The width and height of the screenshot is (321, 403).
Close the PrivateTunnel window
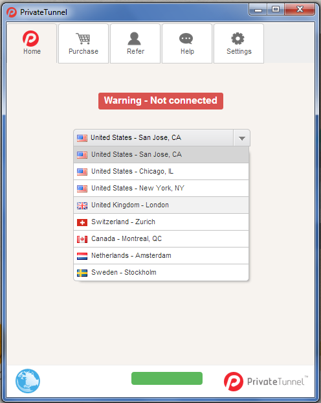coord(300,10)
